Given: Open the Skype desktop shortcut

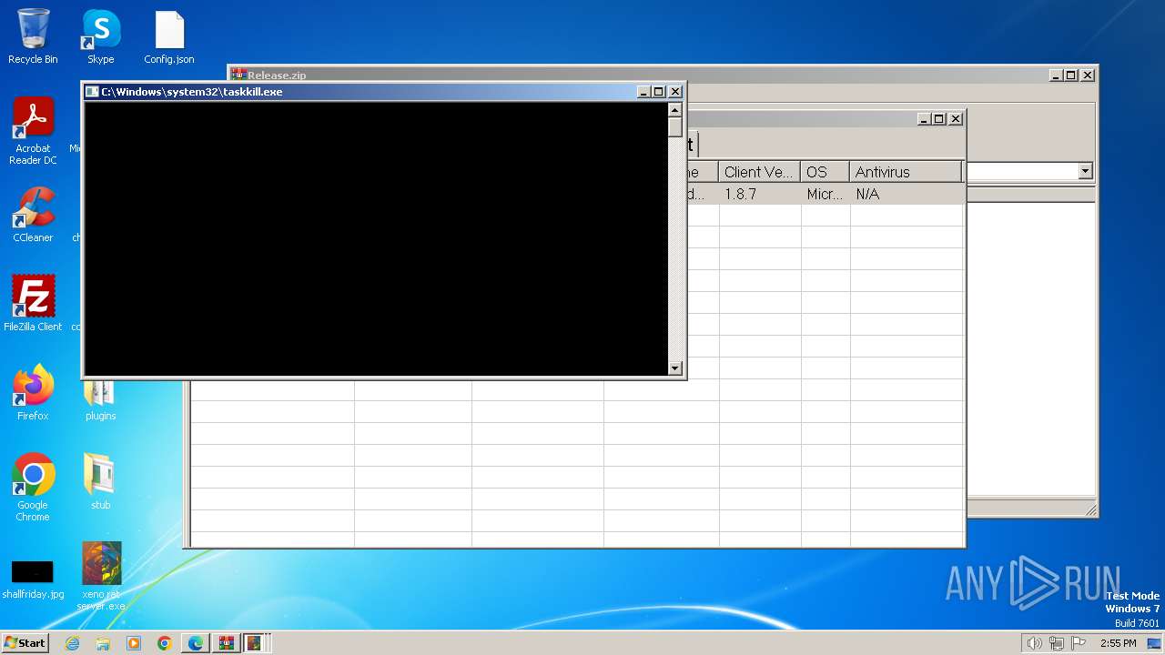Looking at the screenshot, I should click(101, 36).
